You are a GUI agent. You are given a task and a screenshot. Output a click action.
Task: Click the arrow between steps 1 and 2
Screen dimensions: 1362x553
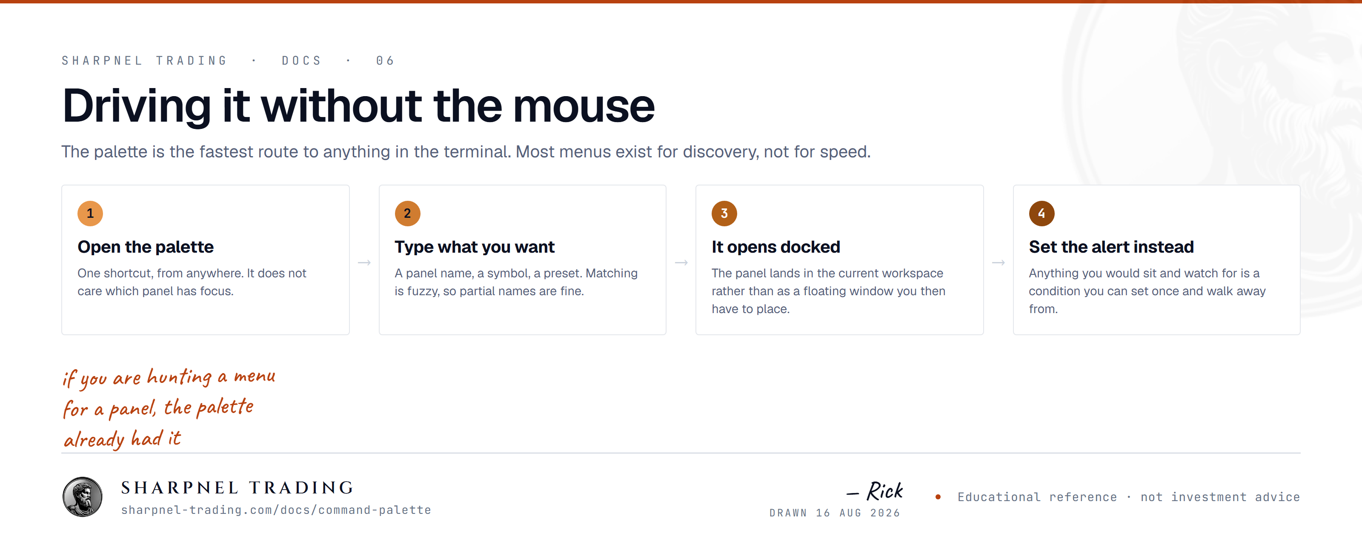click(x=364, y=262)
